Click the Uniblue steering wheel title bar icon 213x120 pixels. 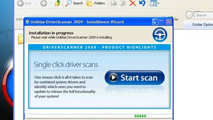(27, 22)
